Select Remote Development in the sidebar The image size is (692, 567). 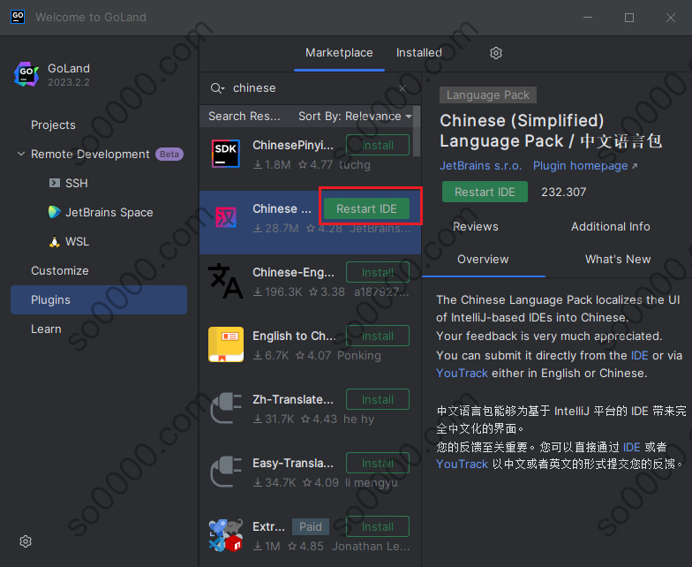(x=90, y=154)
